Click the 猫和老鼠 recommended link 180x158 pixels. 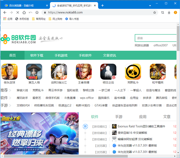(x=73, y=90)
